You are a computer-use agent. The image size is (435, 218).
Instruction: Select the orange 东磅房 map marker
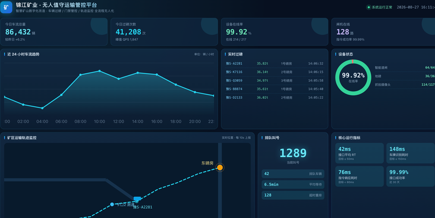click(x=220, y=168)
